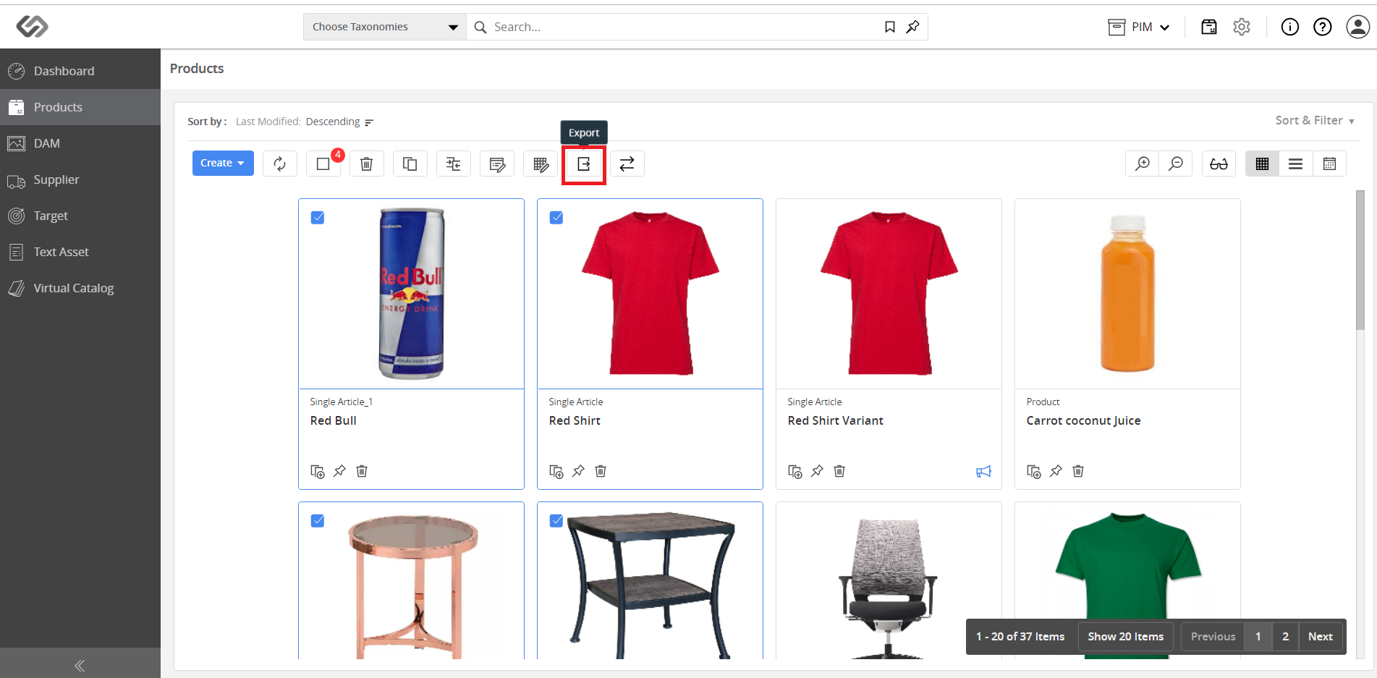Pin the Red Shirt product card
Screen dimensions: 1377x678
tap(578, 471)
